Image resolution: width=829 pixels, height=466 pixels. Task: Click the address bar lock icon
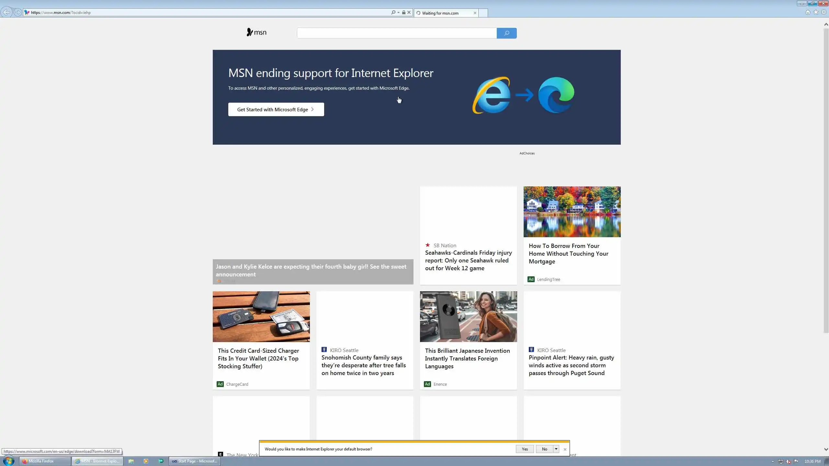tap(403, 12)
